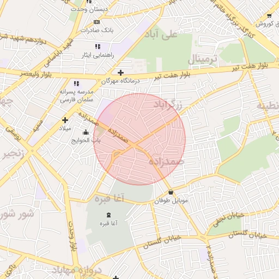Click the school icon above دبستان وحدت
This screenshot has width=279, height=279.
click(89, 2)
